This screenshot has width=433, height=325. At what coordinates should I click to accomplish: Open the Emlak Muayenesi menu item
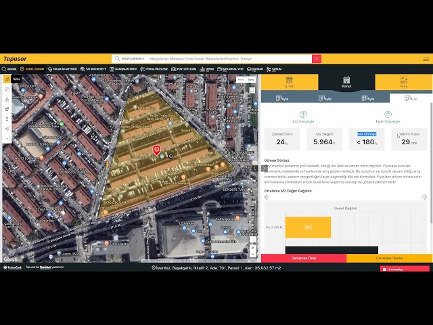pos(62,69)
